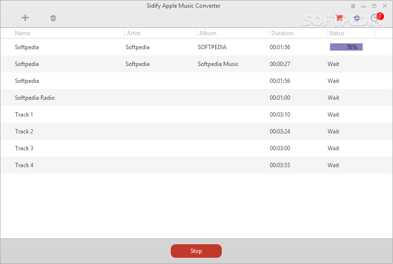Click the plus icon to add files

click(x=25, y=18)
